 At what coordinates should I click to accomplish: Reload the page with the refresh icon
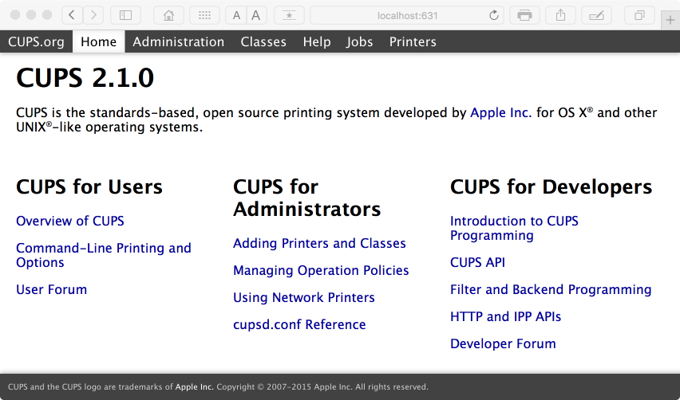[x=493, y=16]
